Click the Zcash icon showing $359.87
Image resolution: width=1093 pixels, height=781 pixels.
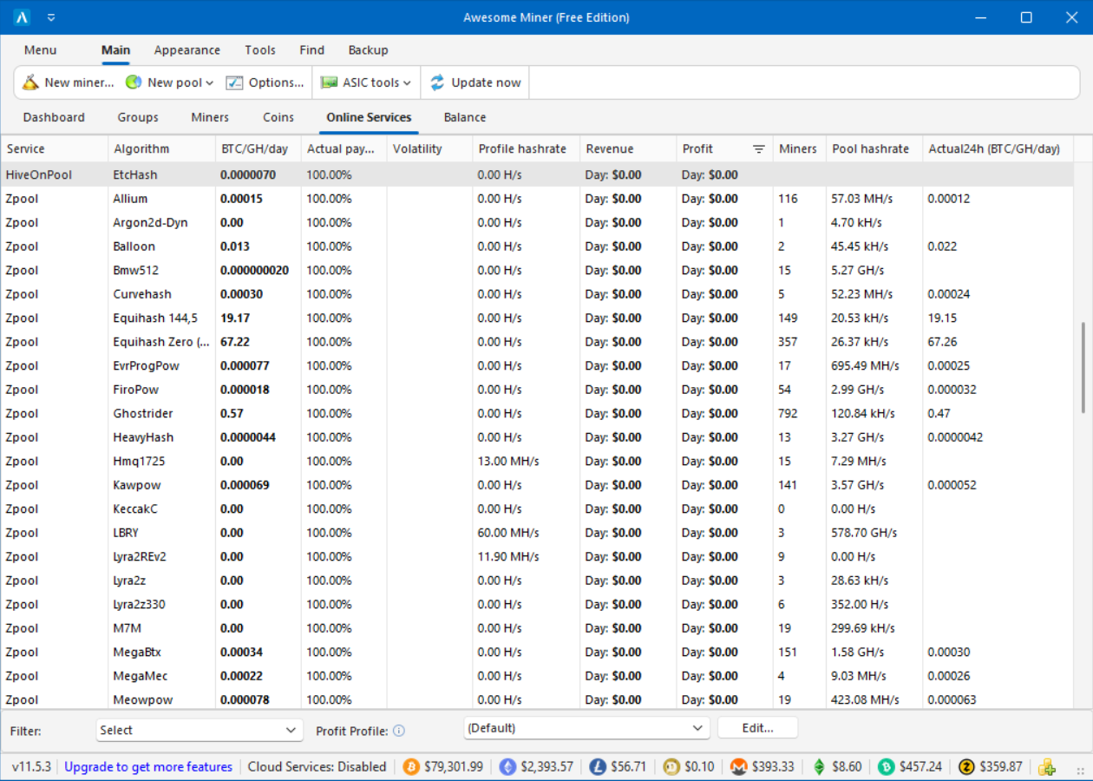[x=967, y=767]
